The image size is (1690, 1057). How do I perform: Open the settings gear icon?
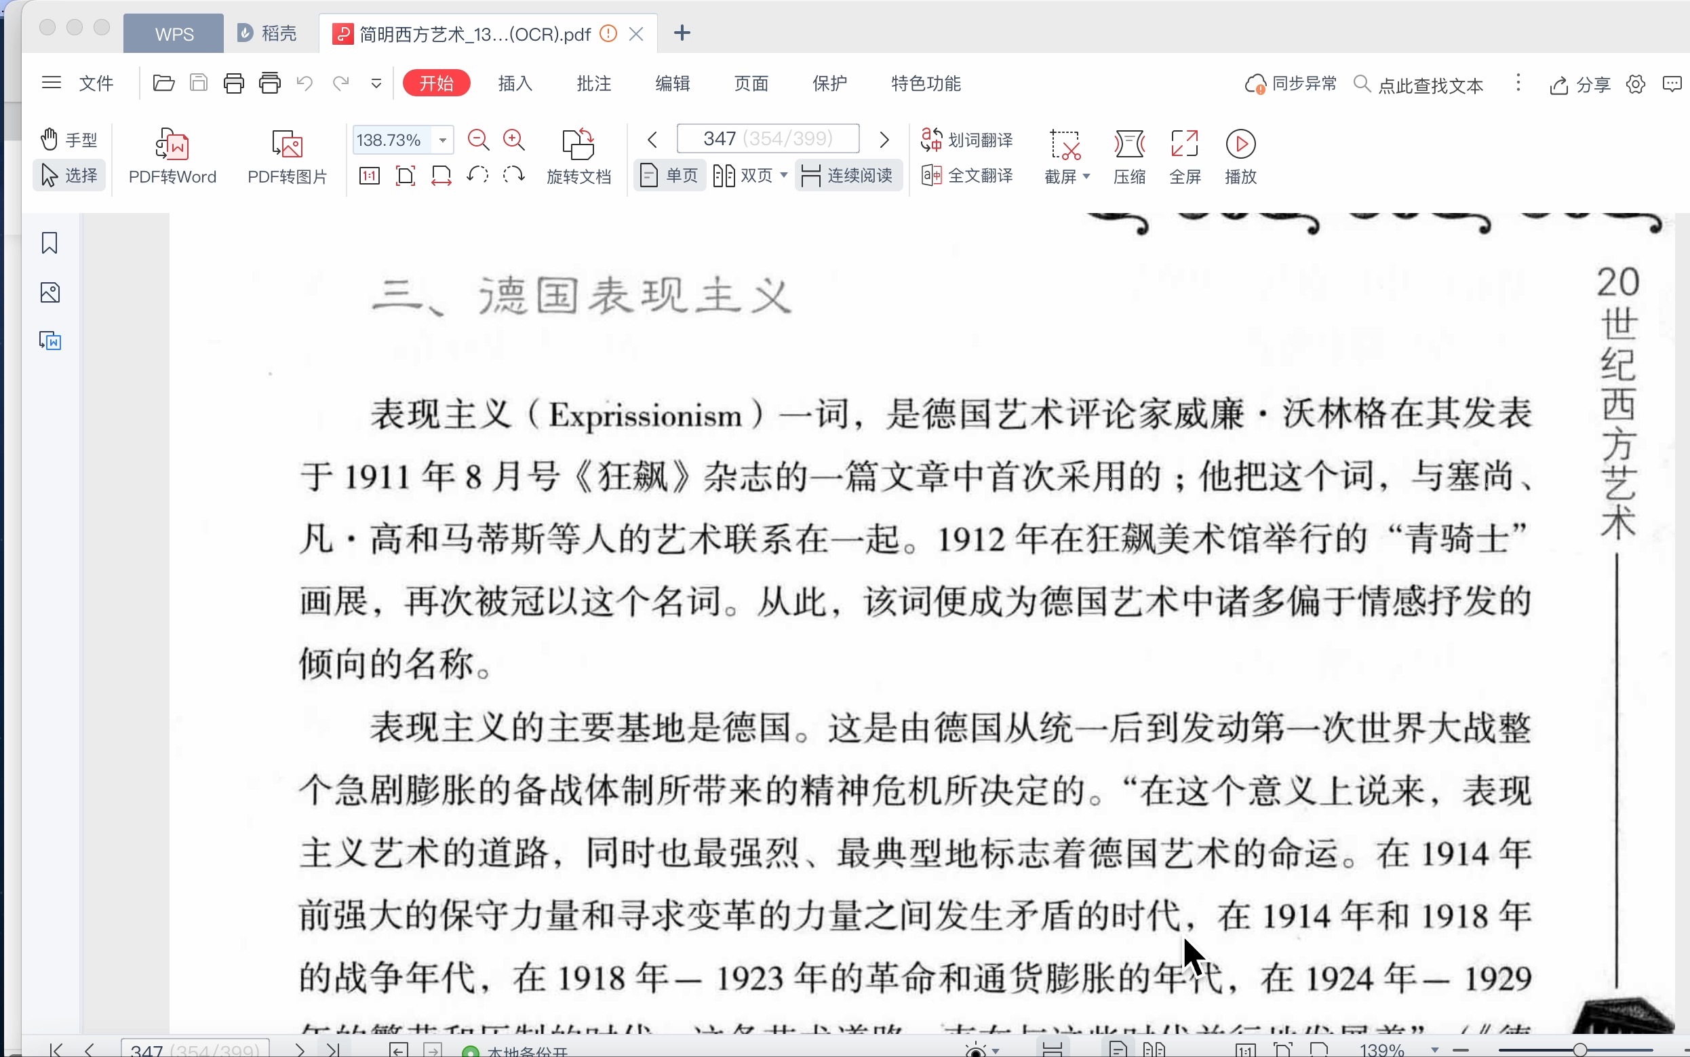[1636, 84]
